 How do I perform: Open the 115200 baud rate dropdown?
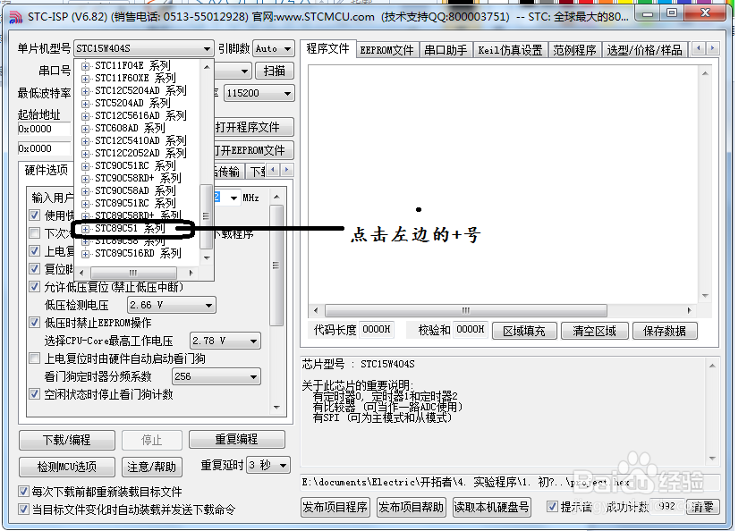point(259,93)
